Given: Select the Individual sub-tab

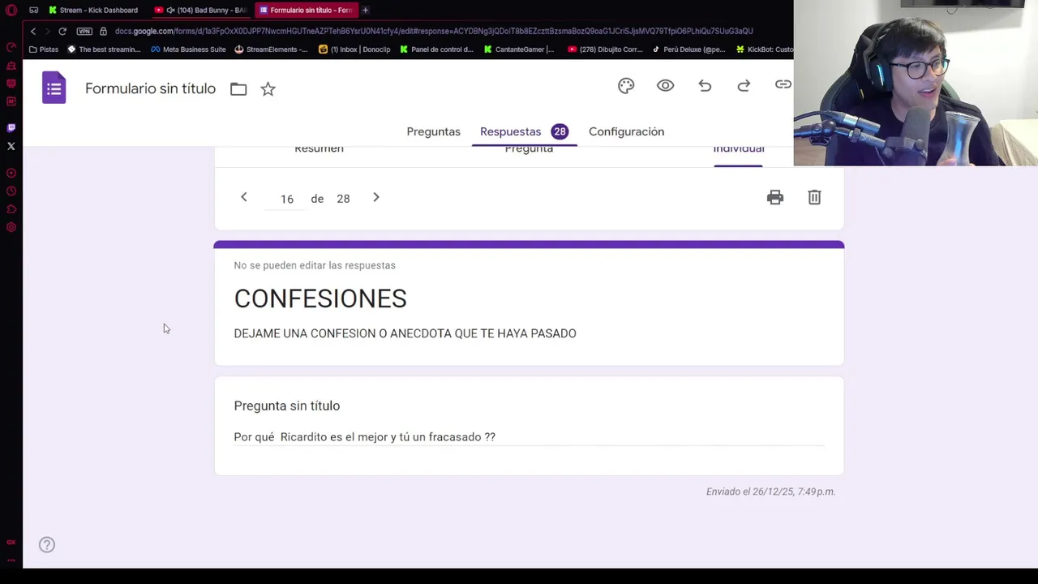Looking at the screenshot, I should pyautogui.click(x=739, y=149).
